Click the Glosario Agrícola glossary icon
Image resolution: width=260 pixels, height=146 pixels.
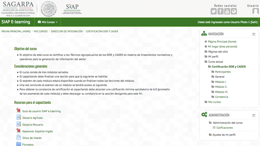point(19,117)
